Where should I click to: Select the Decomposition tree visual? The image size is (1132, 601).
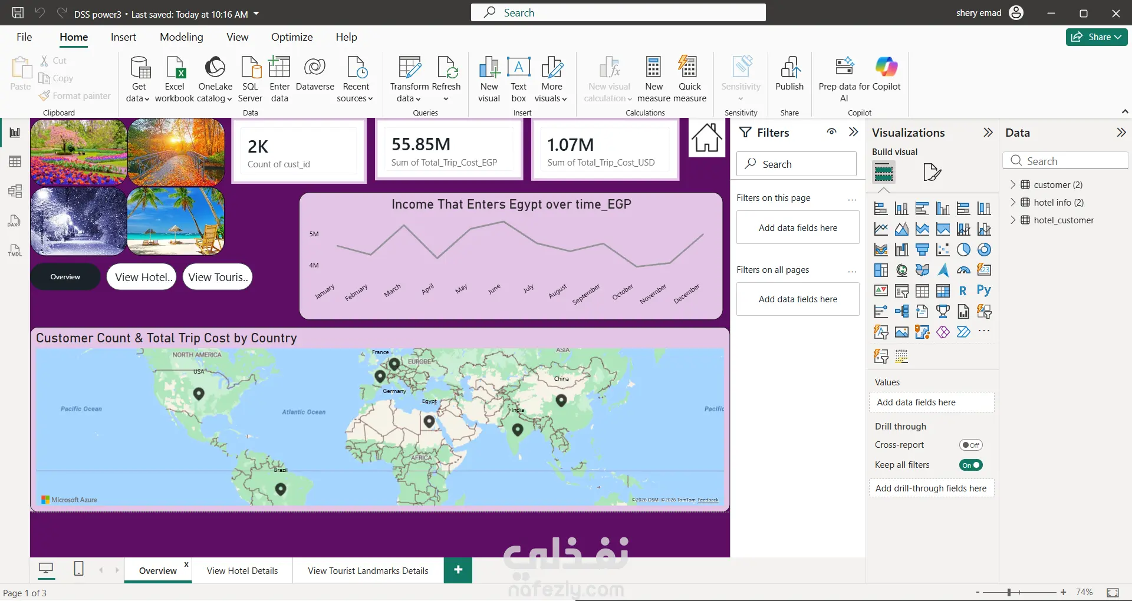click(x=901, y=312)
